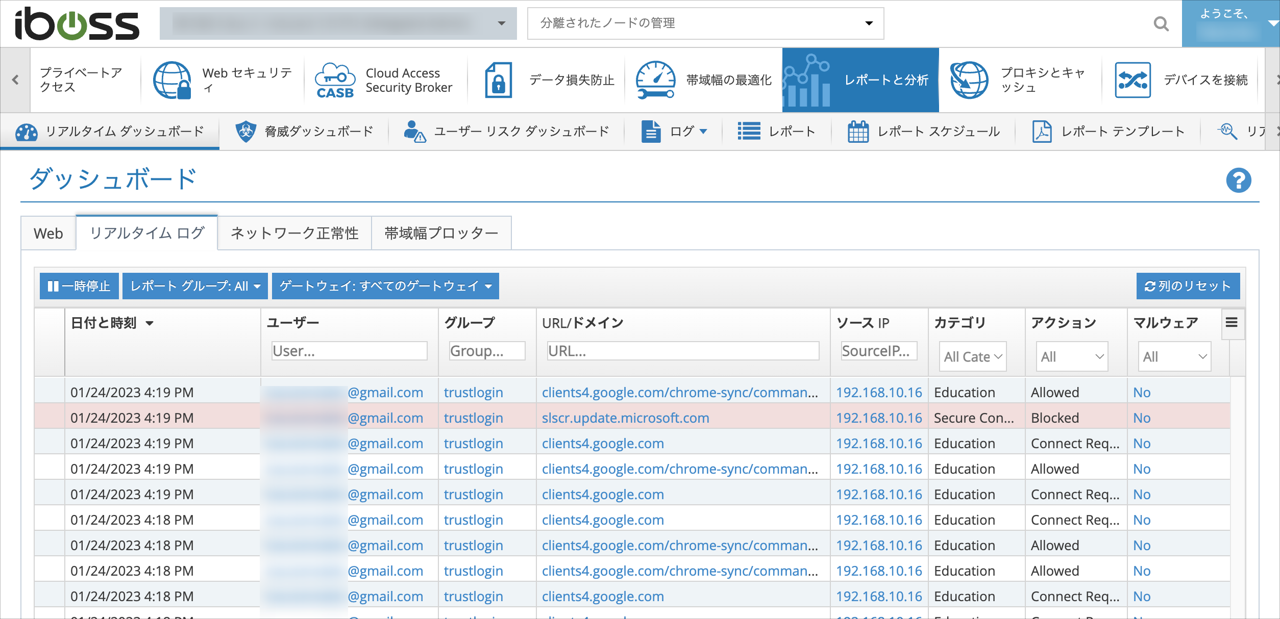
Task: Pause the log with 一時停止 button
Action: 79,286
